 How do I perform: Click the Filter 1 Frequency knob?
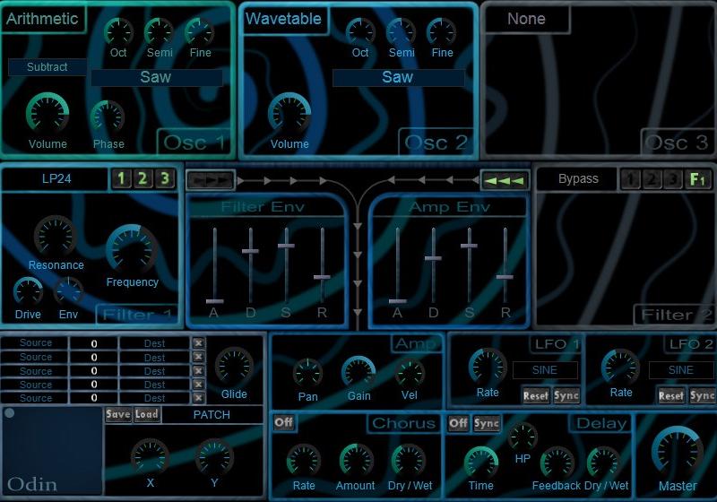(131, 248)
